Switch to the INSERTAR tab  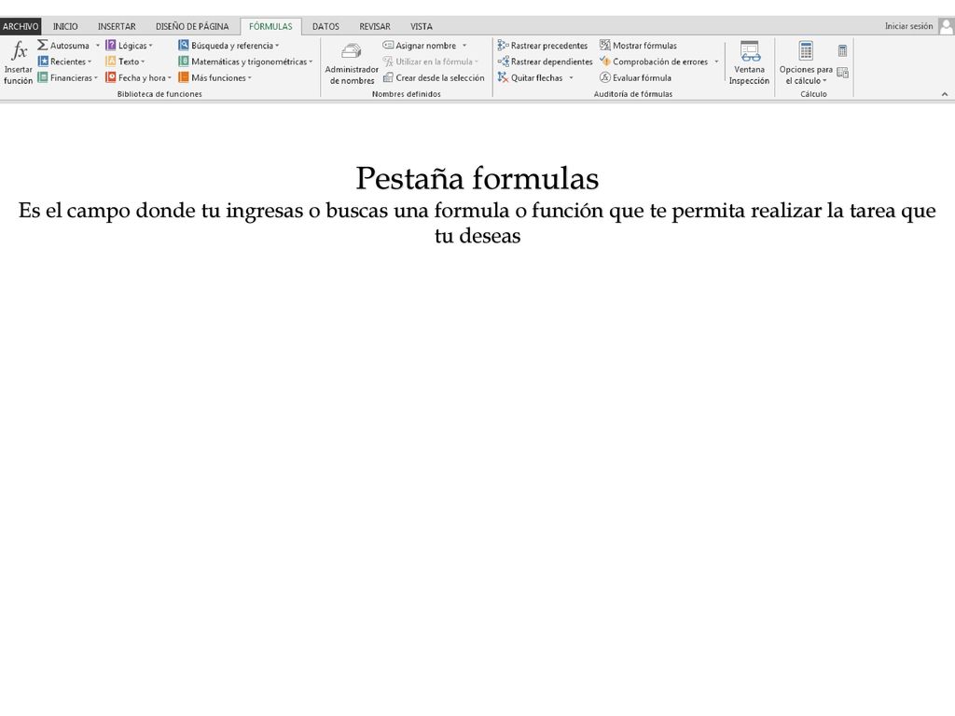pyautogui.click(x=117, y=26)
